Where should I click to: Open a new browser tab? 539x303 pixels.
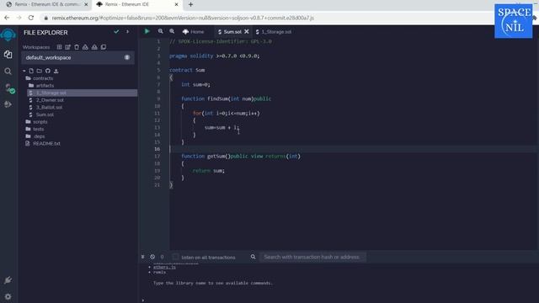coord(190,4)
